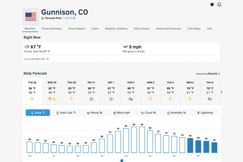Expand the SAT 1 forecast column

tap(111, 92)
